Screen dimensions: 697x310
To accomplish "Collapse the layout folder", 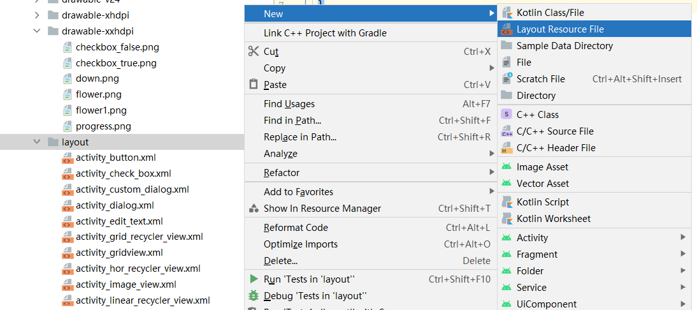I will click(37, 142).
